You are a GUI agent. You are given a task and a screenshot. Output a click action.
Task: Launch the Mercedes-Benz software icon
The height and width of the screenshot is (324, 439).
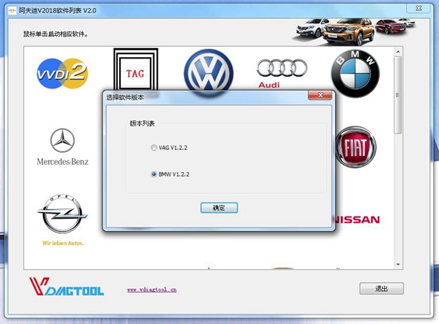pyautogui.click(x=62, y=147)
